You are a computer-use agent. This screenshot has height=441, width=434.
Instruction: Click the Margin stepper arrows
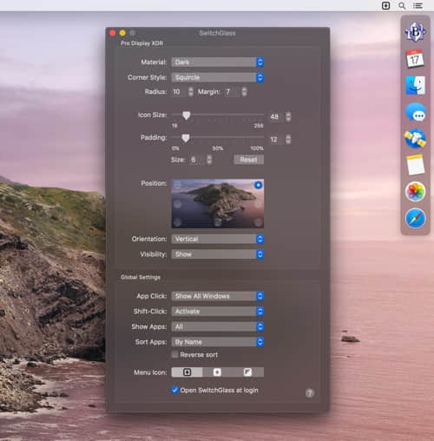pyautogui.click(x=245, y=92)
